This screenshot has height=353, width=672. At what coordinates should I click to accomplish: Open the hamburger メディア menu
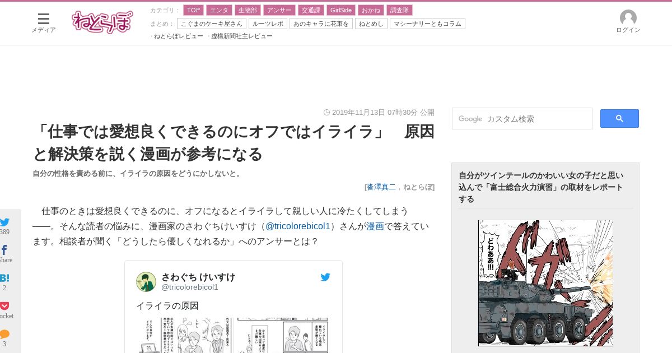[43, 22]
